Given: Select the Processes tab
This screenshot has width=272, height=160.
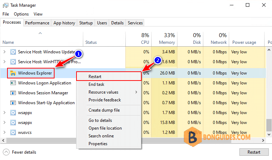Looking at the screenshot, I should (12, 23).
